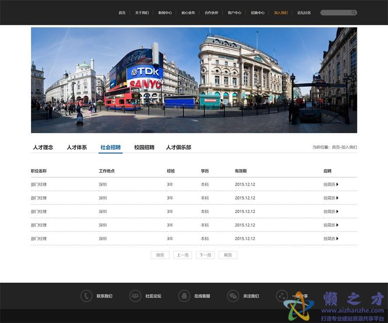The image size is (388, 323).
Task: Submit resume for the third job row
Action: point(330,212)
